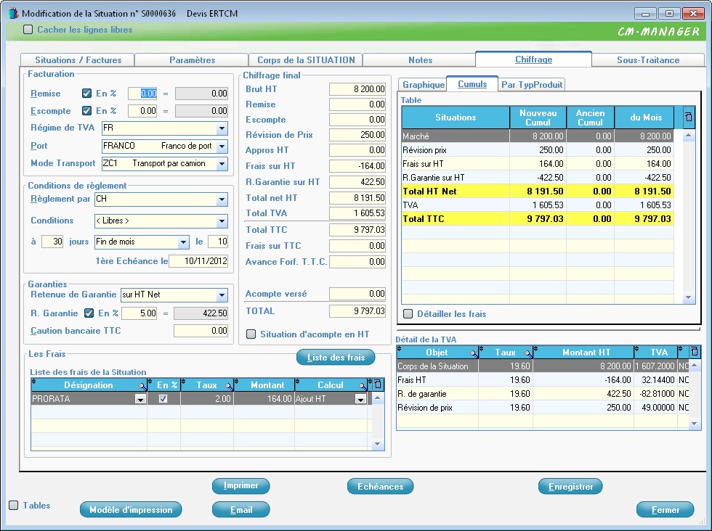
Task: Click search magnifier in Objet column header
Action: pyautogui.click(x=474, y=353)
